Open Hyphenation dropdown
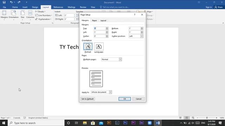The image size is (225, 126). click(43, 19)
